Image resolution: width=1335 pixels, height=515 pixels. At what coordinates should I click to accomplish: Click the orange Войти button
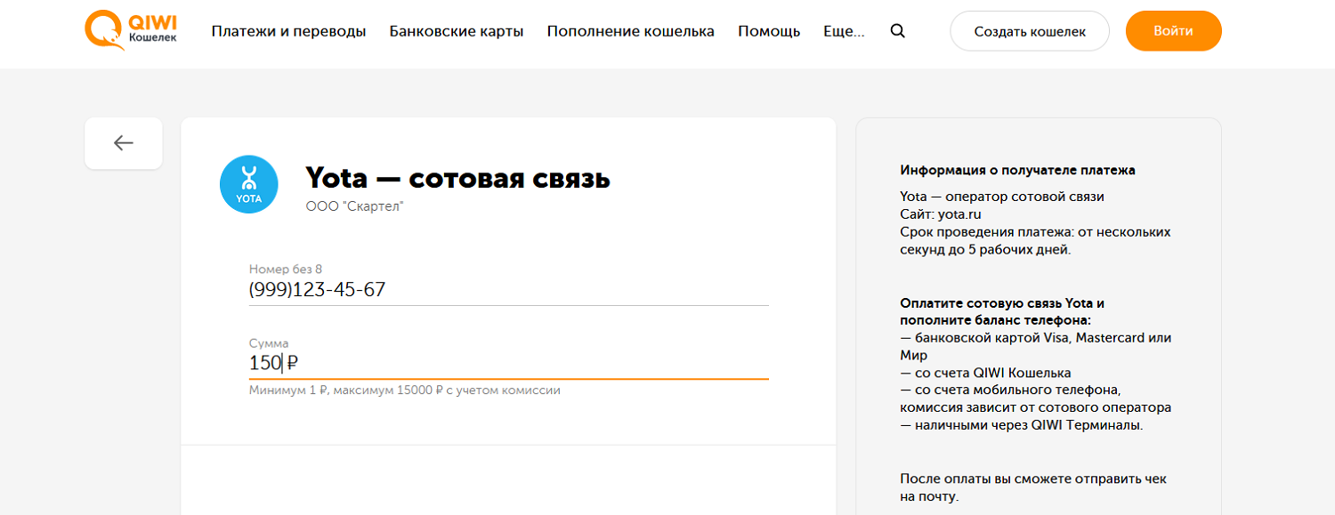1173,31
